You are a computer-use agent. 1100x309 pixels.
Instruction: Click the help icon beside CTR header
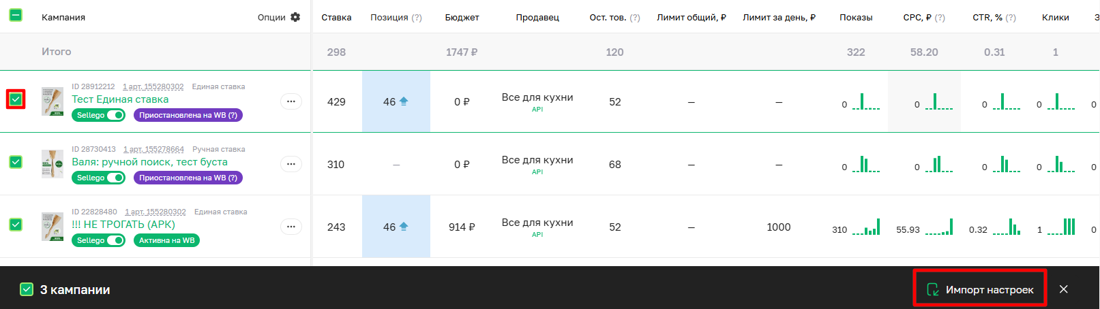click(1011, 18)
